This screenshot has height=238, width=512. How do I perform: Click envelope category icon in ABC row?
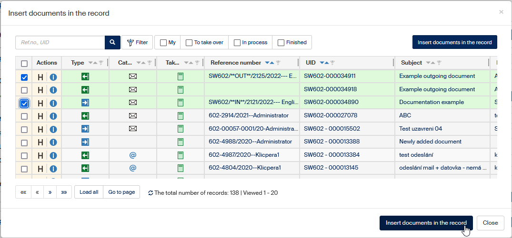point(133,115)
